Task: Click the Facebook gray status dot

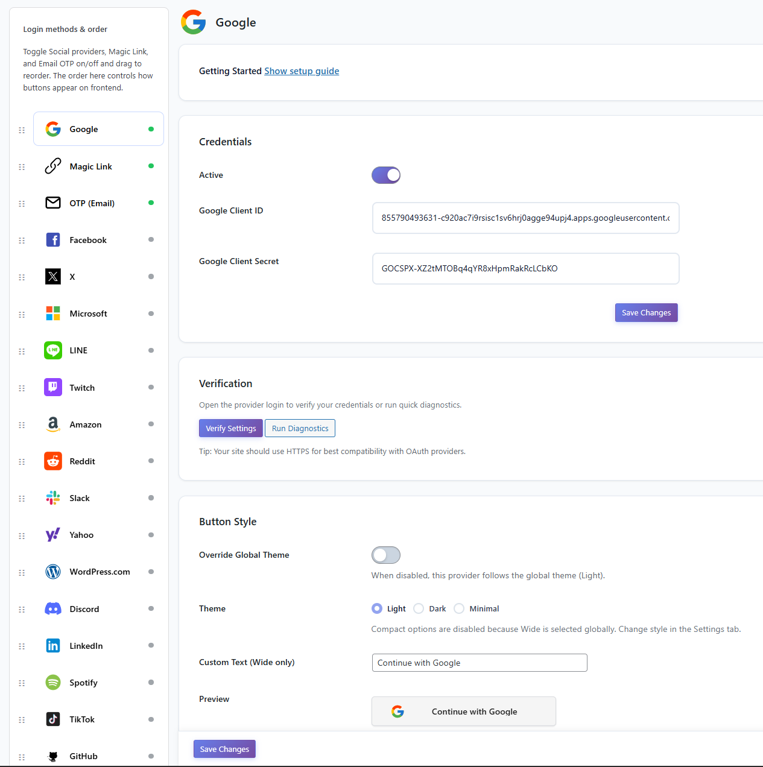Action: [151, 239]
